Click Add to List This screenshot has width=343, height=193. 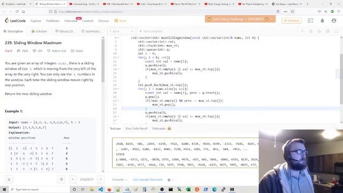[57, 51]
